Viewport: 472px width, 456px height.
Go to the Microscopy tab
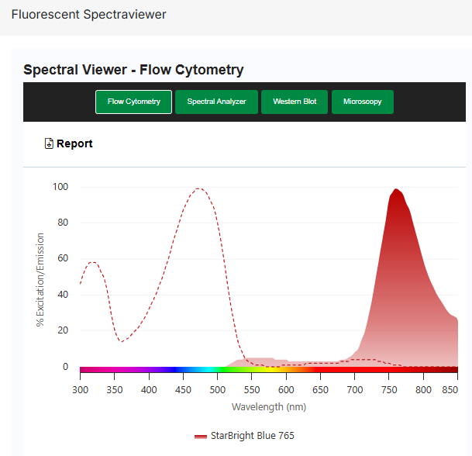click(362, 102)
